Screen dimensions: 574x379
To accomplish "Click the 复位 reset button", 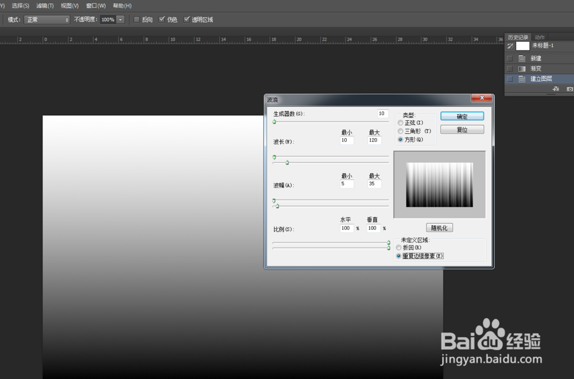I will (462, 130).
